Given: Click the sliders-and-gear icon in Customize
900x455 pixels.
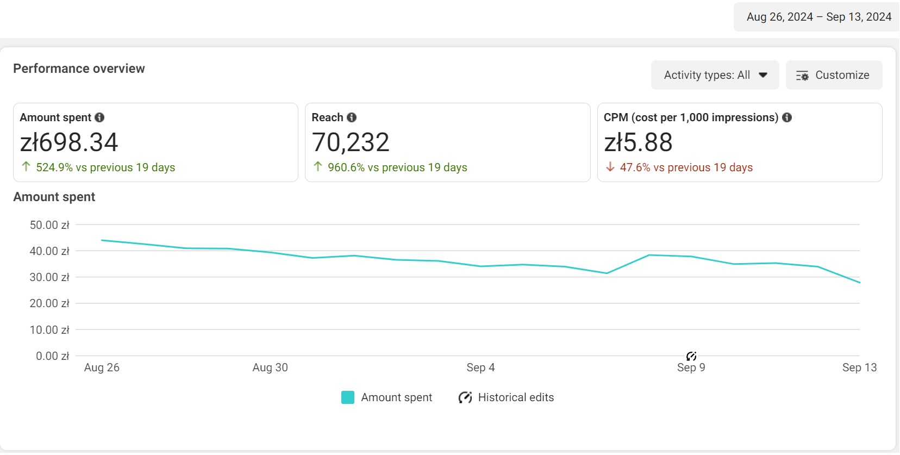Looking at the screenshot, I should tap(802, 76).
